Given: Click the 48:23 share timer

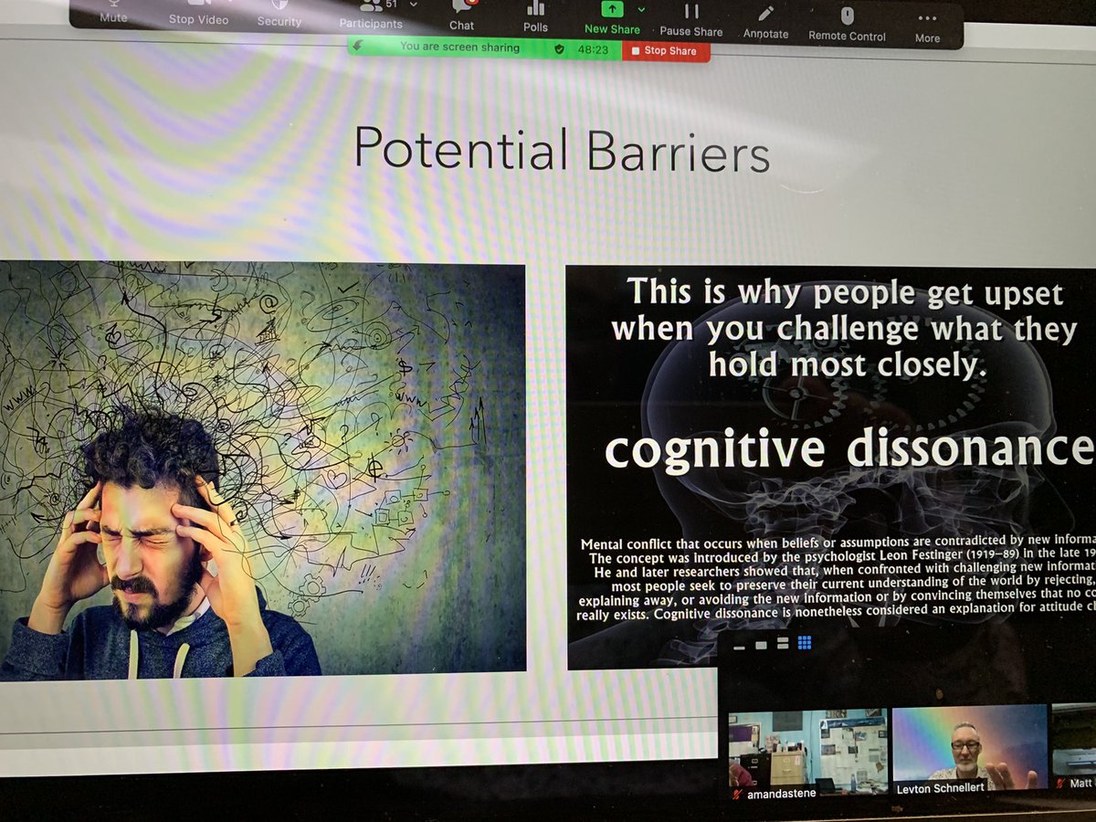Looking at the screenshot, I should [593, 50].
